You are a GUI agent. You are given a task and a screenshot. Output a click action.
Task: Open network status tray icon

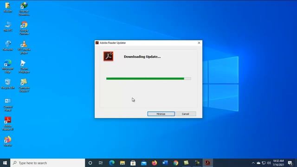(x=264, y=163)
